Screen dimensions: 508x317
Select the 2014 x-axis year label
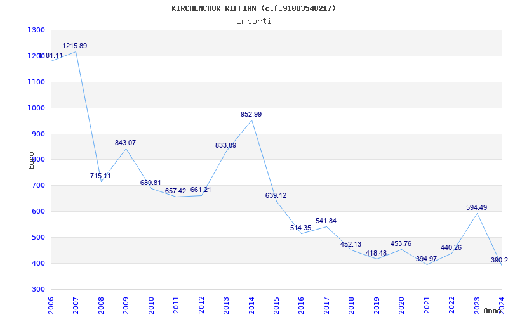pos(251,305)
